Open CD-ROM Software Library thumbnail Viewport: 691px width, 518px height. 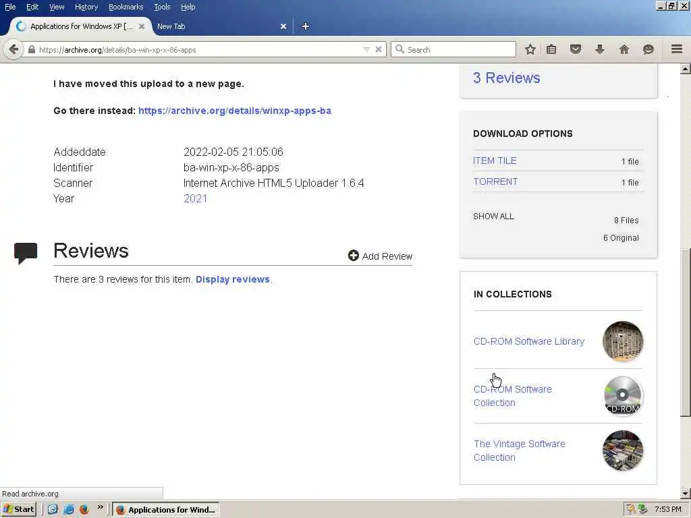pos(623,341)
